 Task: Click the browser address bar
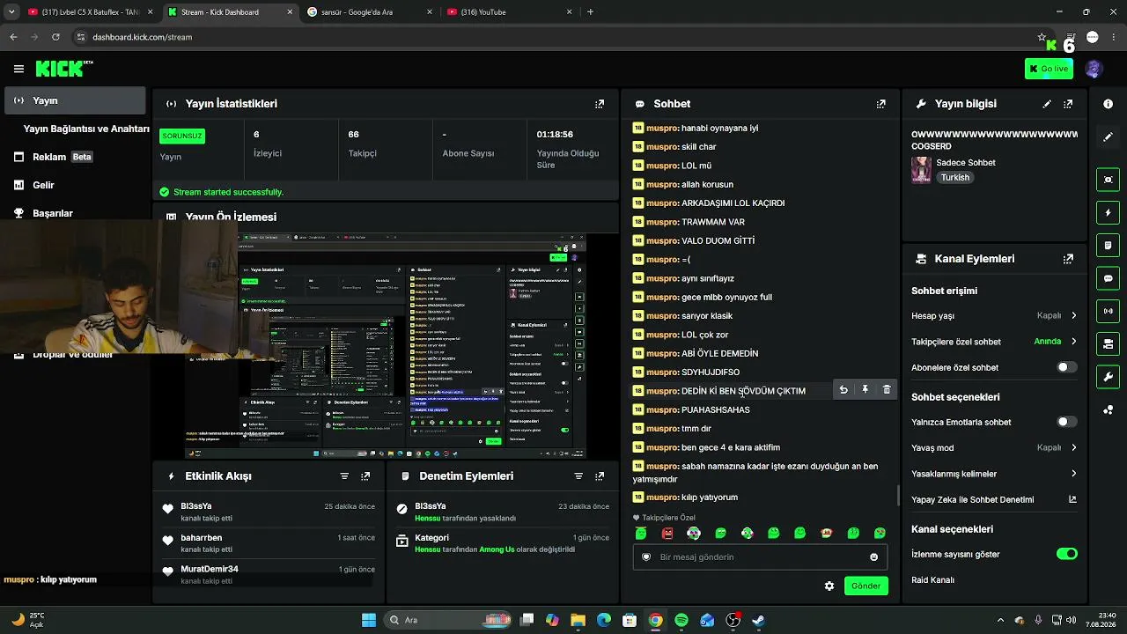[555, 37]
